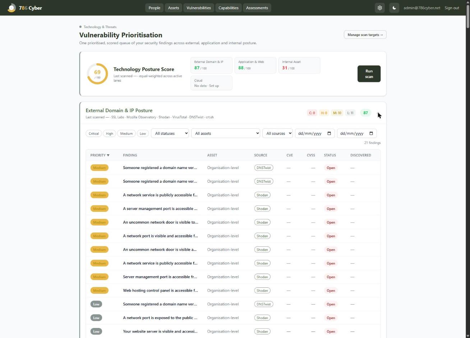Open the People menu
Screen dimensions: 470x338
tap(155, 8)
